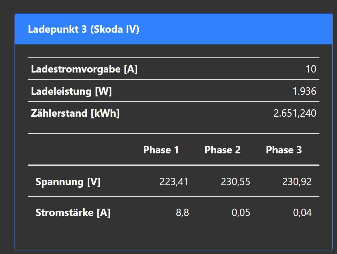Viewport: 337px width, 254px height.
Task: Click Phase 2 voltage value 230,55
Action: click(x=235, y=182)
